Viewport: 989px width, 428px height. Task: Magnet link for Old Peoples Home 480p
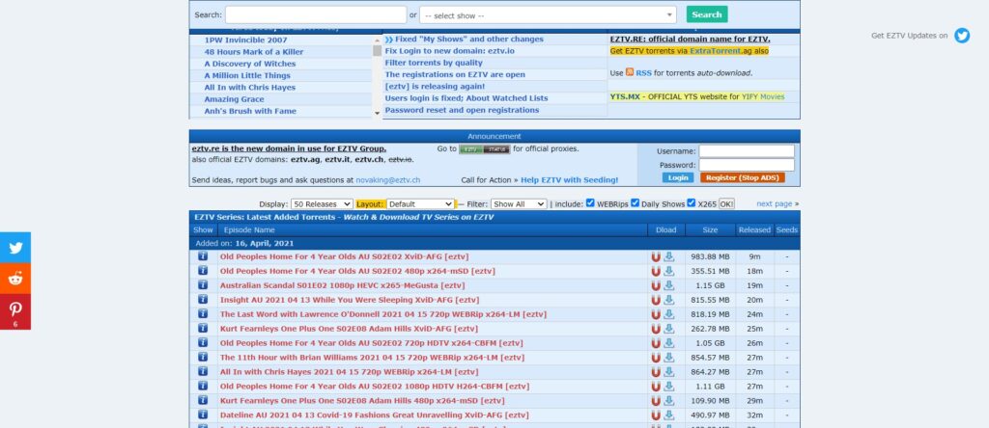(x=656, y=271)
